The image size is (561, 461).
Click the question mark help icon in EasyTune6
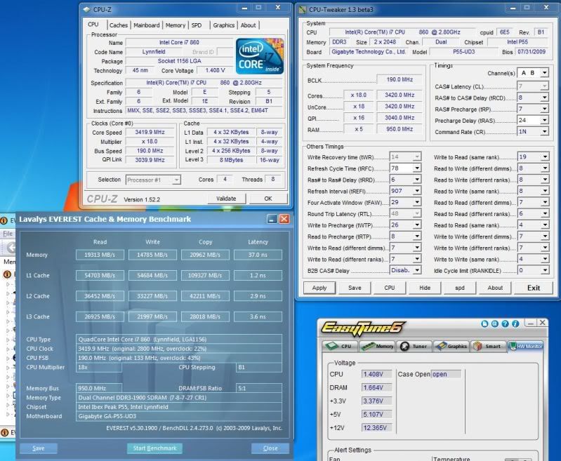point(505,323)
